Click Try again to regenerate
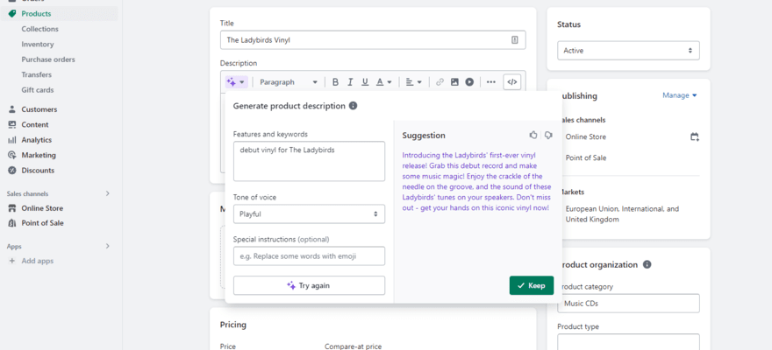Viewport: 772px width, 350px height. [309, 285]
